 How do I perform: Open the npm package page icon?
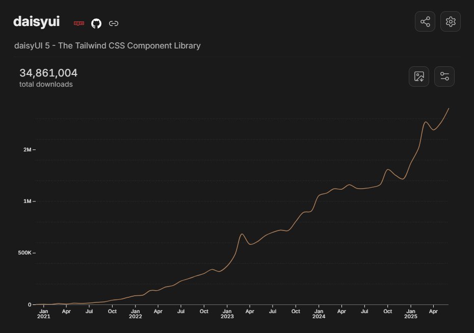point(79,23)
